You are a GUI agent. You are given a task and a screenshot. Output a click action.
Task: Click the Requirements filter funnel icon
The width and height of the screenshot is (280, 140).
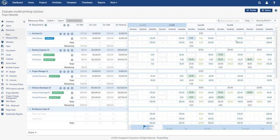(x=30, y=25)
